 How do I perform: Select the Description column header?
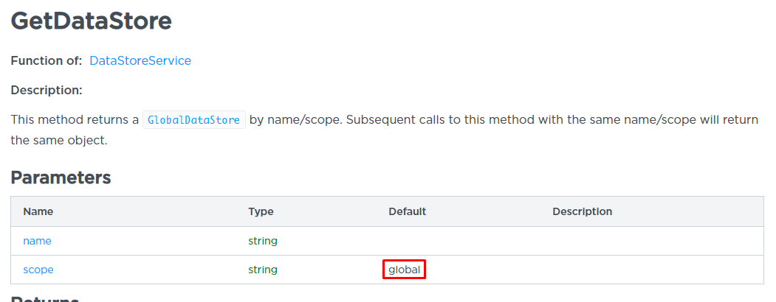tap(582, 211)
